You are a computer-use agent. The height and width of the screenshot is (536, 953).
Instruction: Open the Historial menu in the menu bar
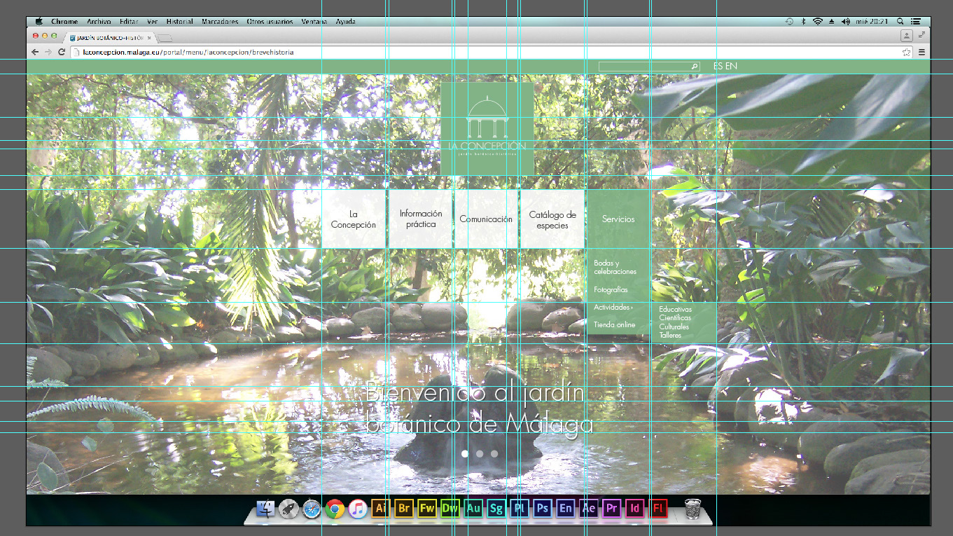click(179, 22)
